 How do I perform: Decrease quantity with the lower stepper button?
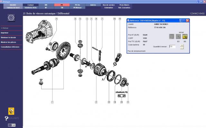point(182,48)
